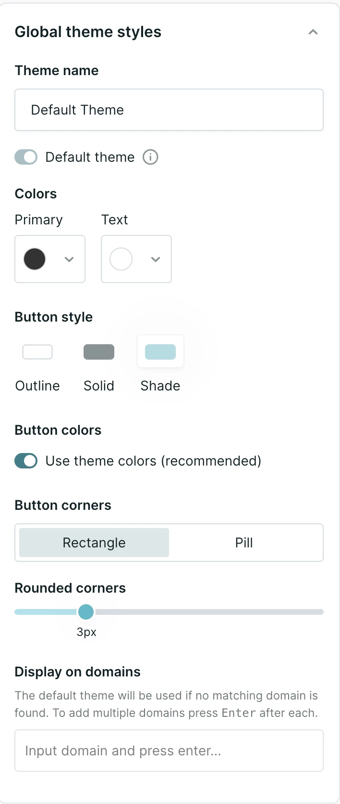Click the Rounded corners slider handle
The width and height of the screenshot is (340, 804).
pos(86,612)
